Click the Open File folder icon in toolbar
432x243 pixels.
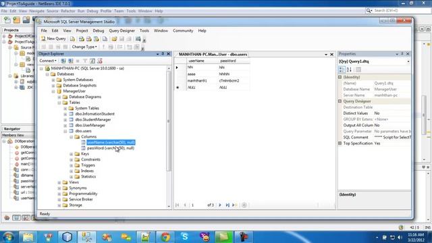[114, 39]
